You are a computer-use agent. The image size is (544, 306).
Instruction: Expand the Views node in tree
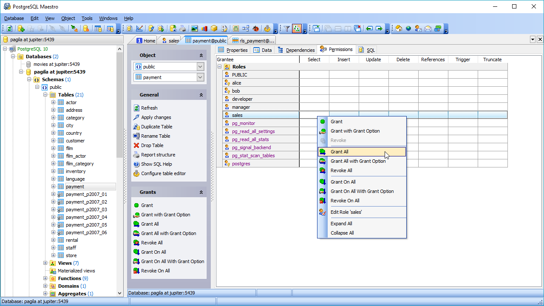point(45,263)
